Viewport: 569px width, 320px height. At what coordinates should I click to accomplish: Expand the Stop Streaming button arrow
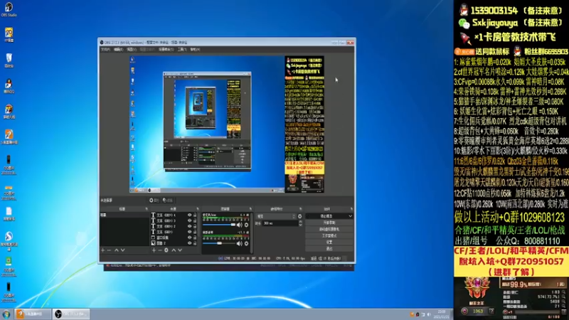tap(350, 216)
